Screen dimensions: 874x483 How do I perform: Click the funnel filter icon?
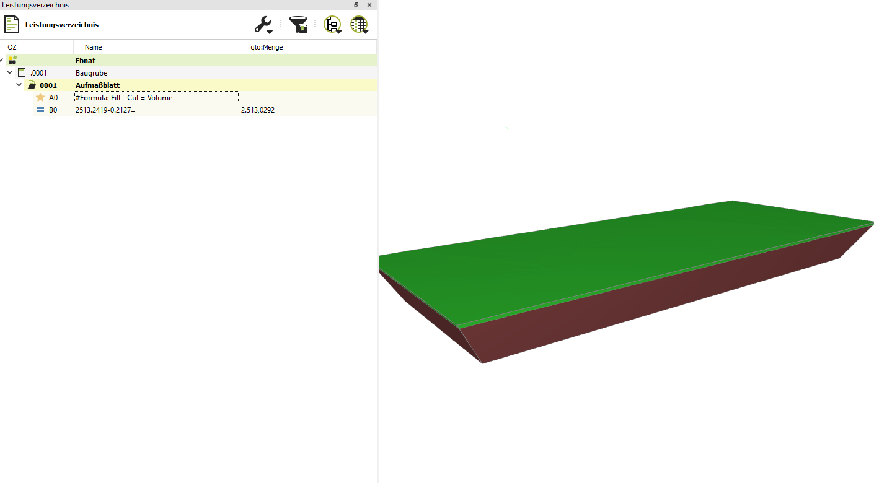pos(298,25)
